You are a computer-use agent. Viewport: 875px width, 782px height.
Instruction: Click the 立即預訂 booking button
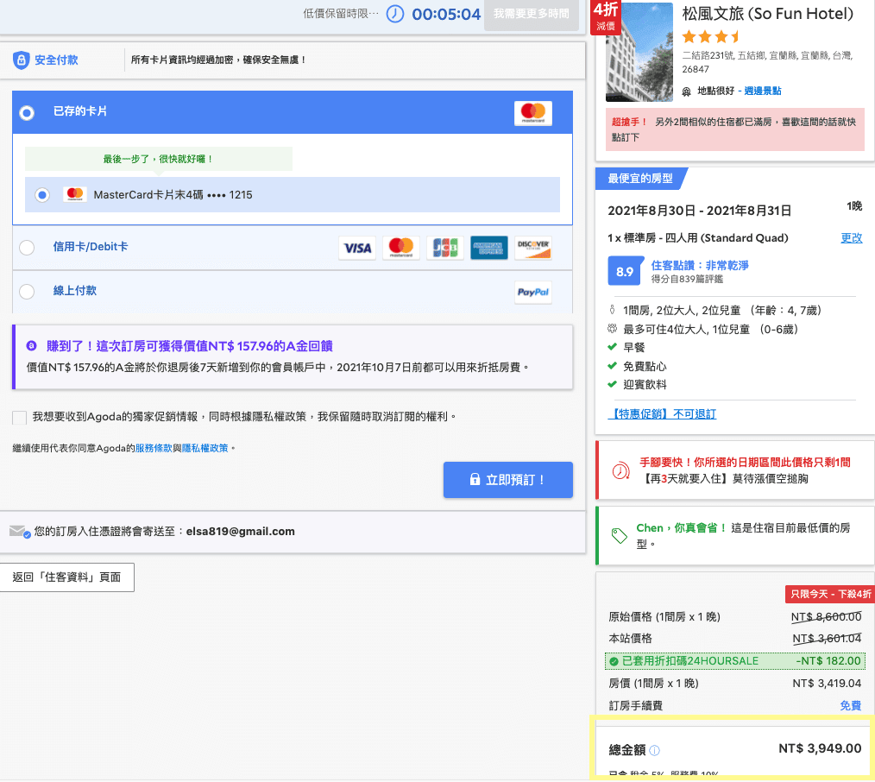click(507, 480)
